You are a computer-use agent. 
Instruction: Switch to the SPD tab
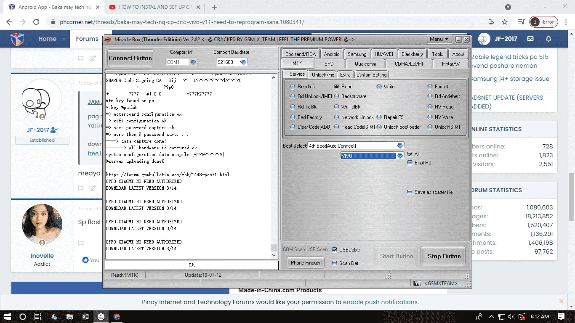(329, 64)
